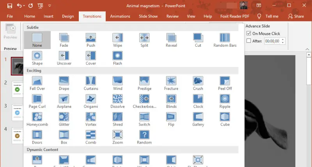Image resolution: width=312 pixels, height=167 pixels.
Task: Increase the After time with up arrow
Action: (283, 39)
